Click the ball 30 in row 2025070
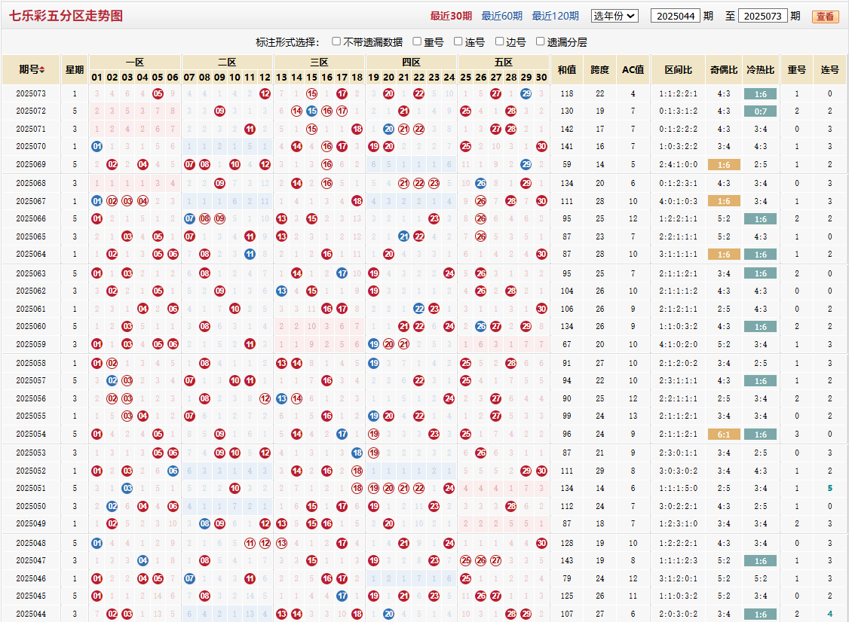This screenshot has width=849, height=622. pos(541,146)
